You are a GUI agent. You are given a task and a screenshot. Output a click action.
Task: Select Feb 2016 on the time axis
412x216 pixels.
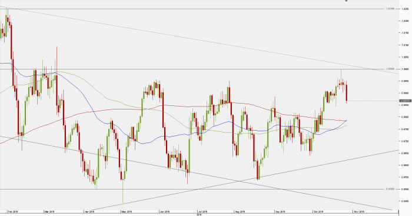[13, 211]
